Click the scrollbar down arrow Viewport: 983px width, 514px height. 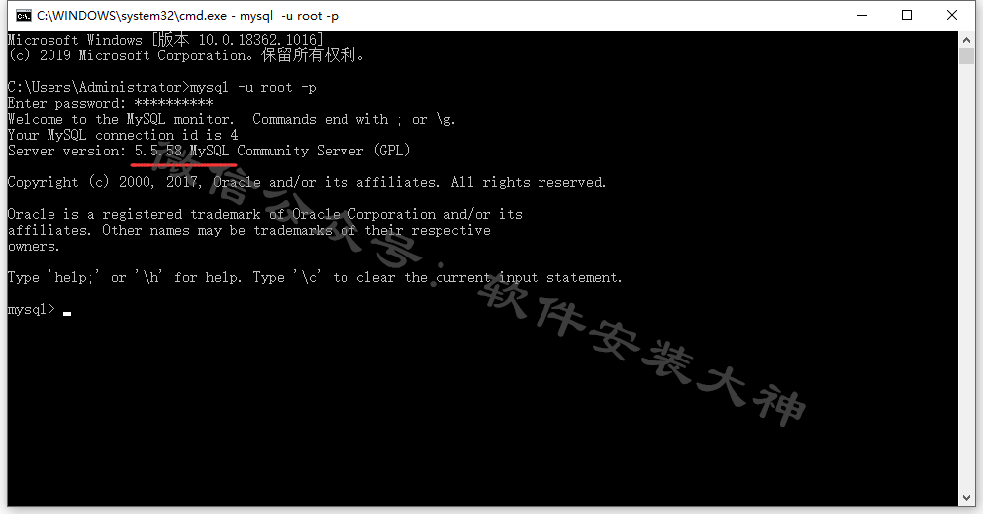[x=966, y=498]
